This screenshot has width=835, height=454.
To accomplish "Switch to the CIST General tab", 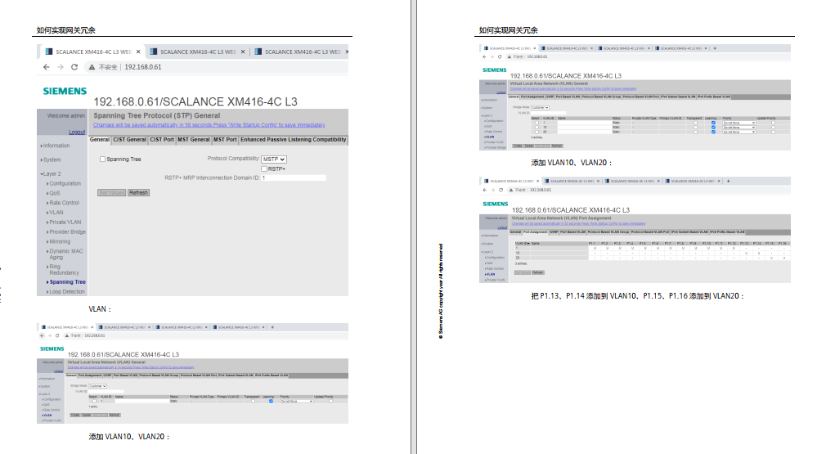I will tap(129, 140).
